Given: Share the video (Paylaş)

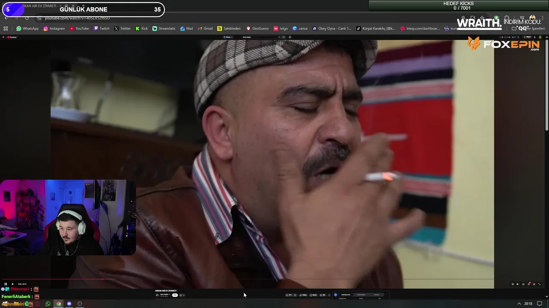Looking at the screenshot, I should pyautogui.click(x=303, y=295).
